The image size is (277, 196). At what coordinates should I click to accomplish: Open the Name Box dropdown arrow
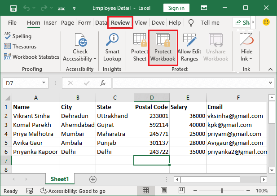coord(44,83)
